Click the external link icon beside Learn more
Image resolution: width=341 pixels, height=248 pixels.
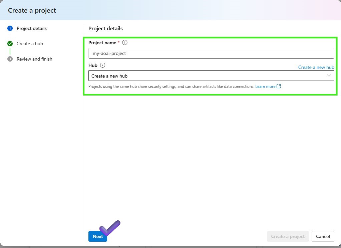(279, 86)
